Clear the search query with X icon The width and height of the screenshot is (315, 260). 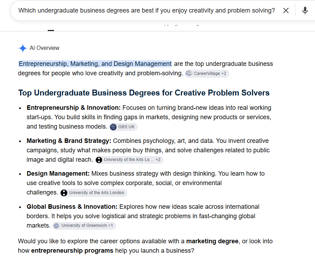[286, 10]
